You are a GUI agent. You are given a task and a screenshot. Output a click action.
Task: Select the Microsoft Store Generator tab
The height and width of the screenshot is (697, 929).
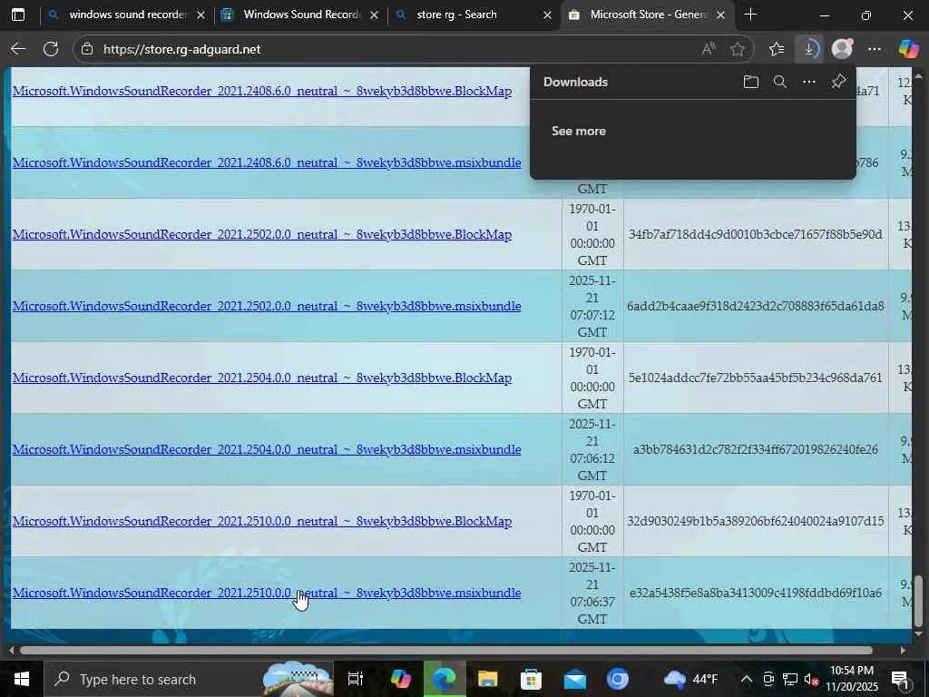point(647,15)
